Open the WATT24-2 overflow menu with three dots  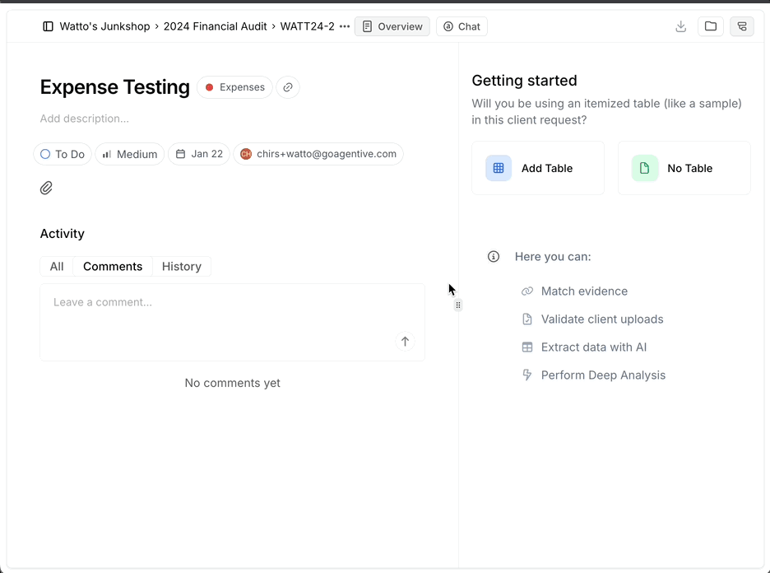coord(344,26)
